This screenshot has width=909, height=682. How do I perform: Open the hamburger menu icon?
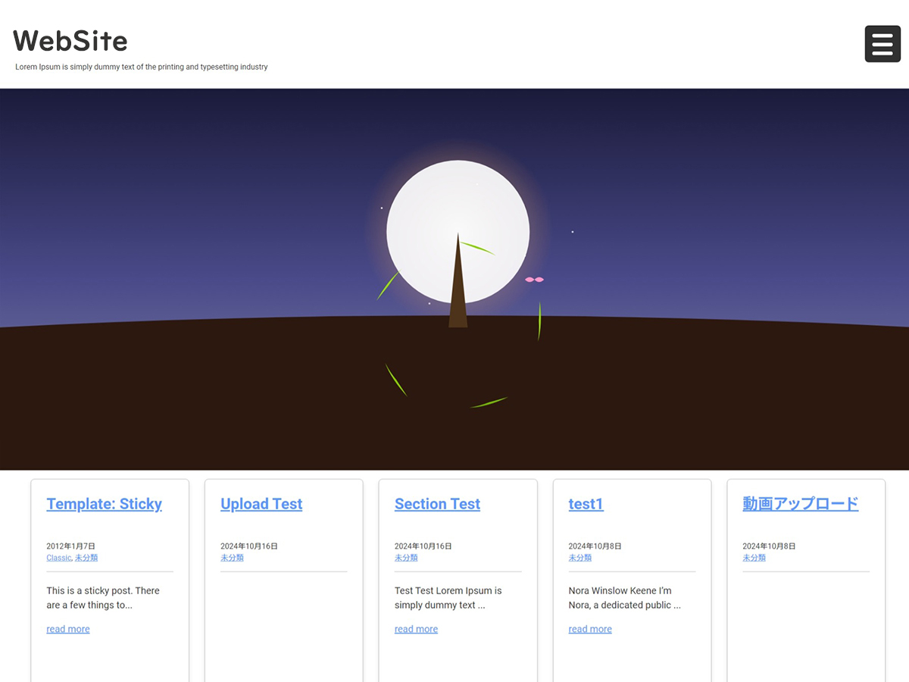[x=882, y=44]
